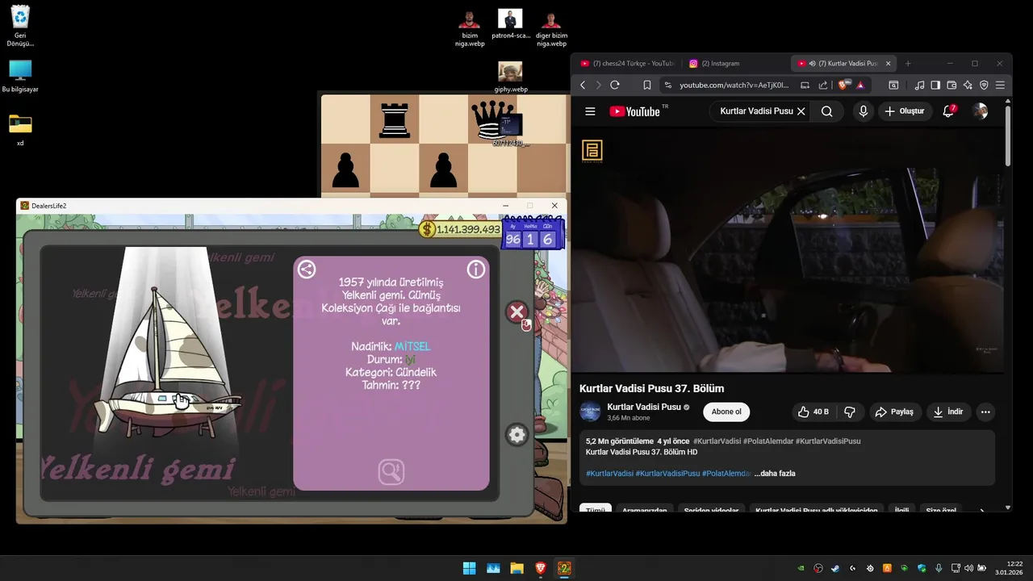Viewport: 1033px width, 581px height.
Task: Open the volume speaker tray icon
Action: [968, 568]
